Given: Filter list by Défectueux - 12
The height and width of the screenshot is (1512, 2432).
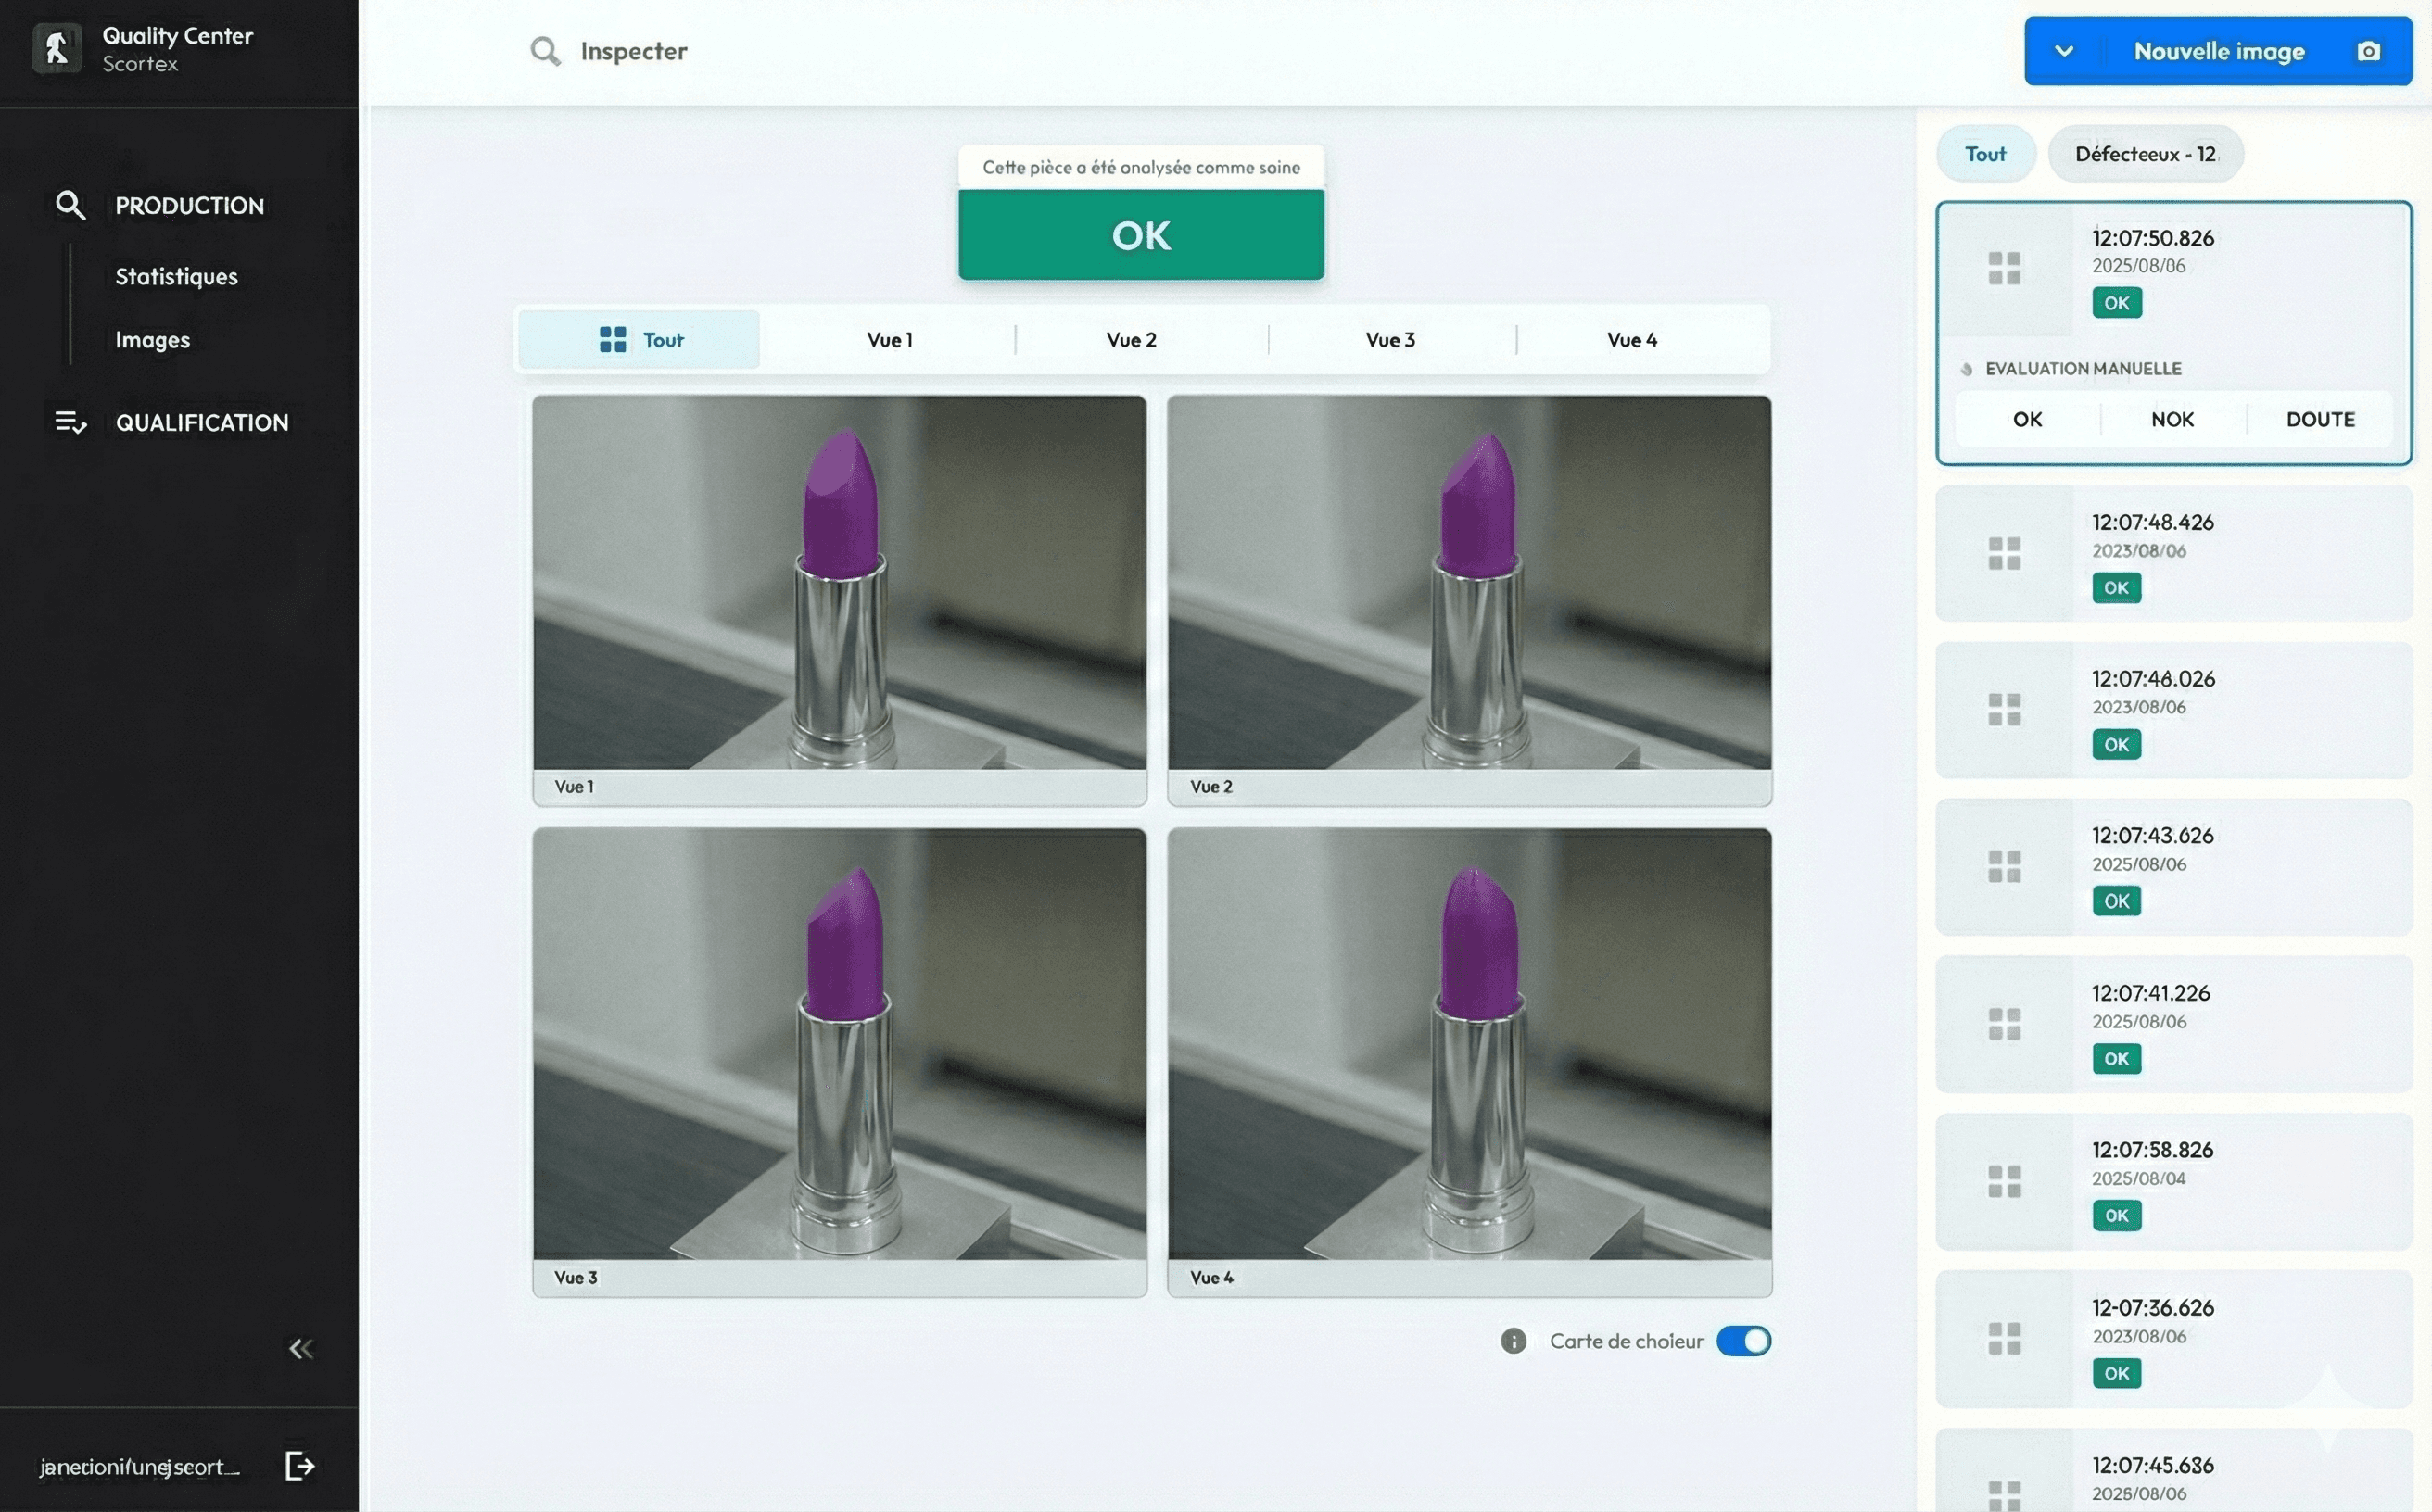Looking at the screenshot, I should pos(2144,154).
